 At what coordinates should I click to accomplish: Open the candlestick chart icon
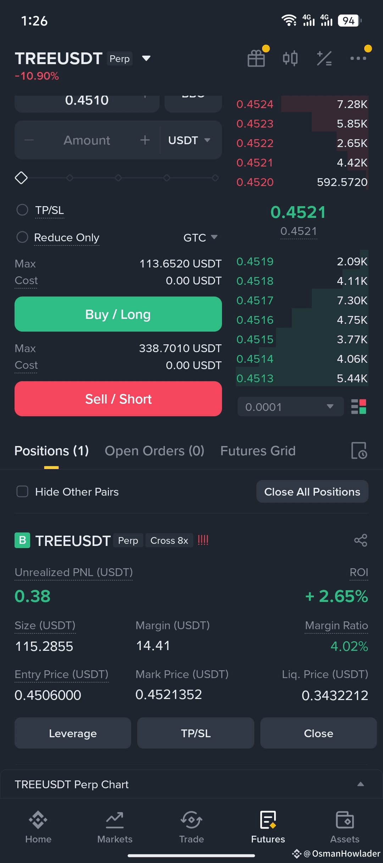pos(290,58)
